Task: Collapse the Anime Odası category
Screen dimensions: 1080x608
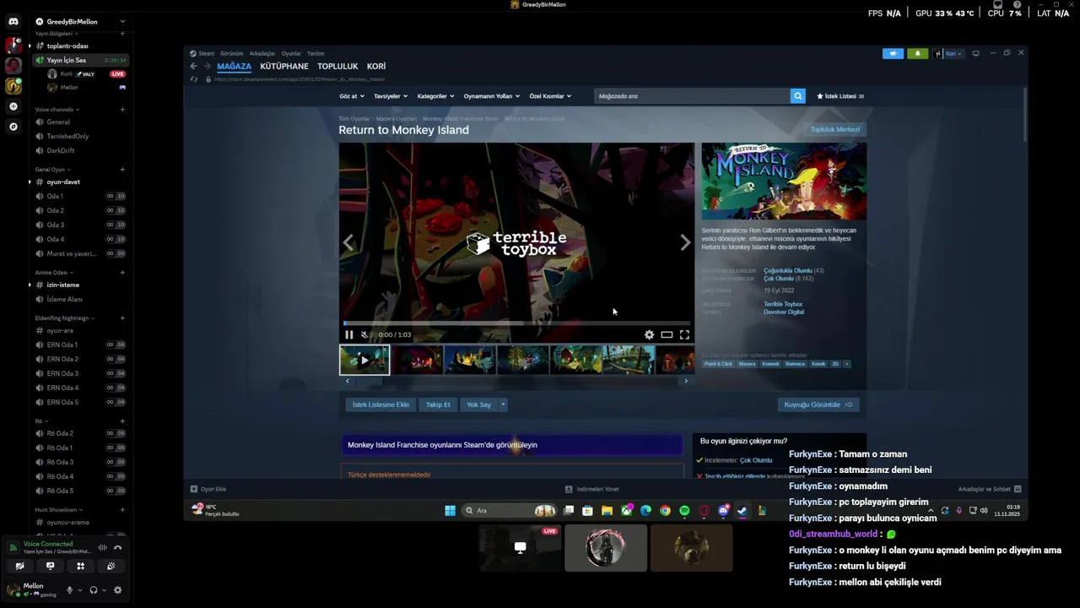Action: (x=54, y=273)
